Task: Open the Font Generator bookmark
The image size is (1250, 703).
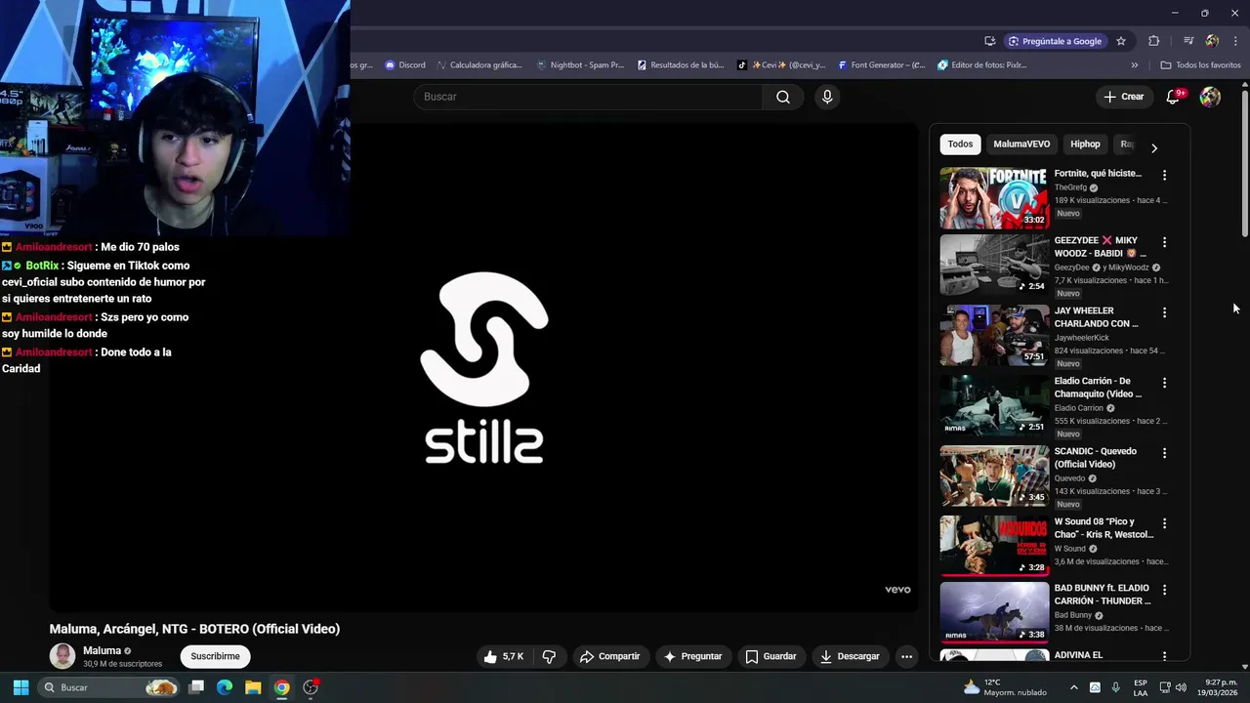Action: [882, 65]
